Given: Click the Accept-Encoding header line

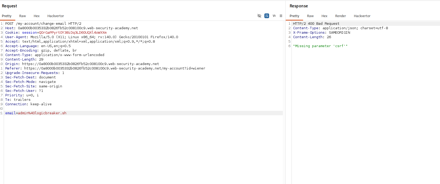Looking at the screenshot, I should coord(41,51).
